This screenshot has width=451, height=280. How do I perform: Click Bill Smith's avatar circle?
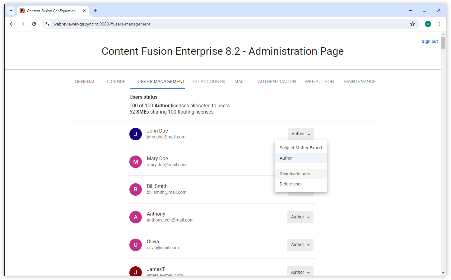click(x=136, y=189)
